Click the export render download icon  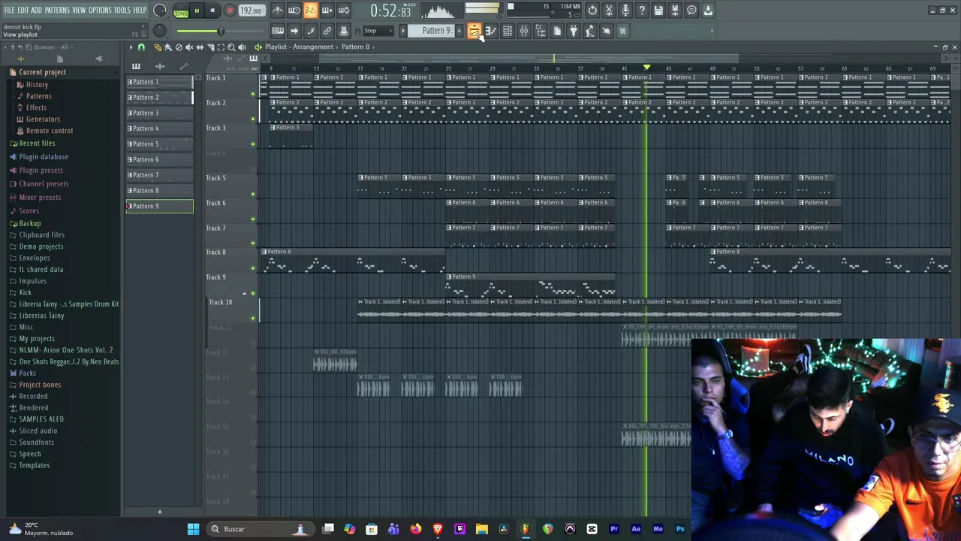point(708,11)
